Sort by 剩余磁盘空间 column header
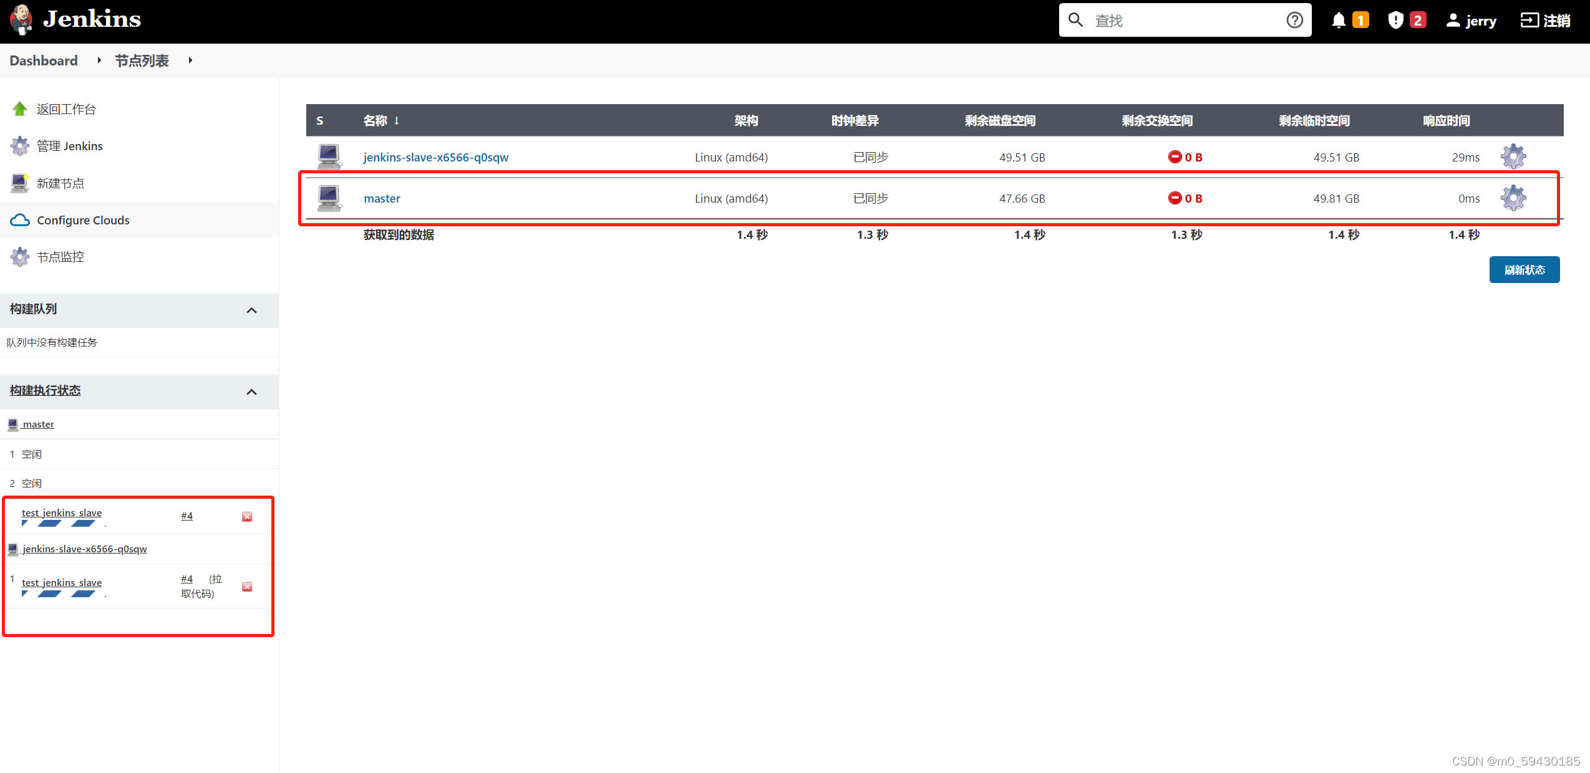The image size is (1590, 773). (1000, 120)
